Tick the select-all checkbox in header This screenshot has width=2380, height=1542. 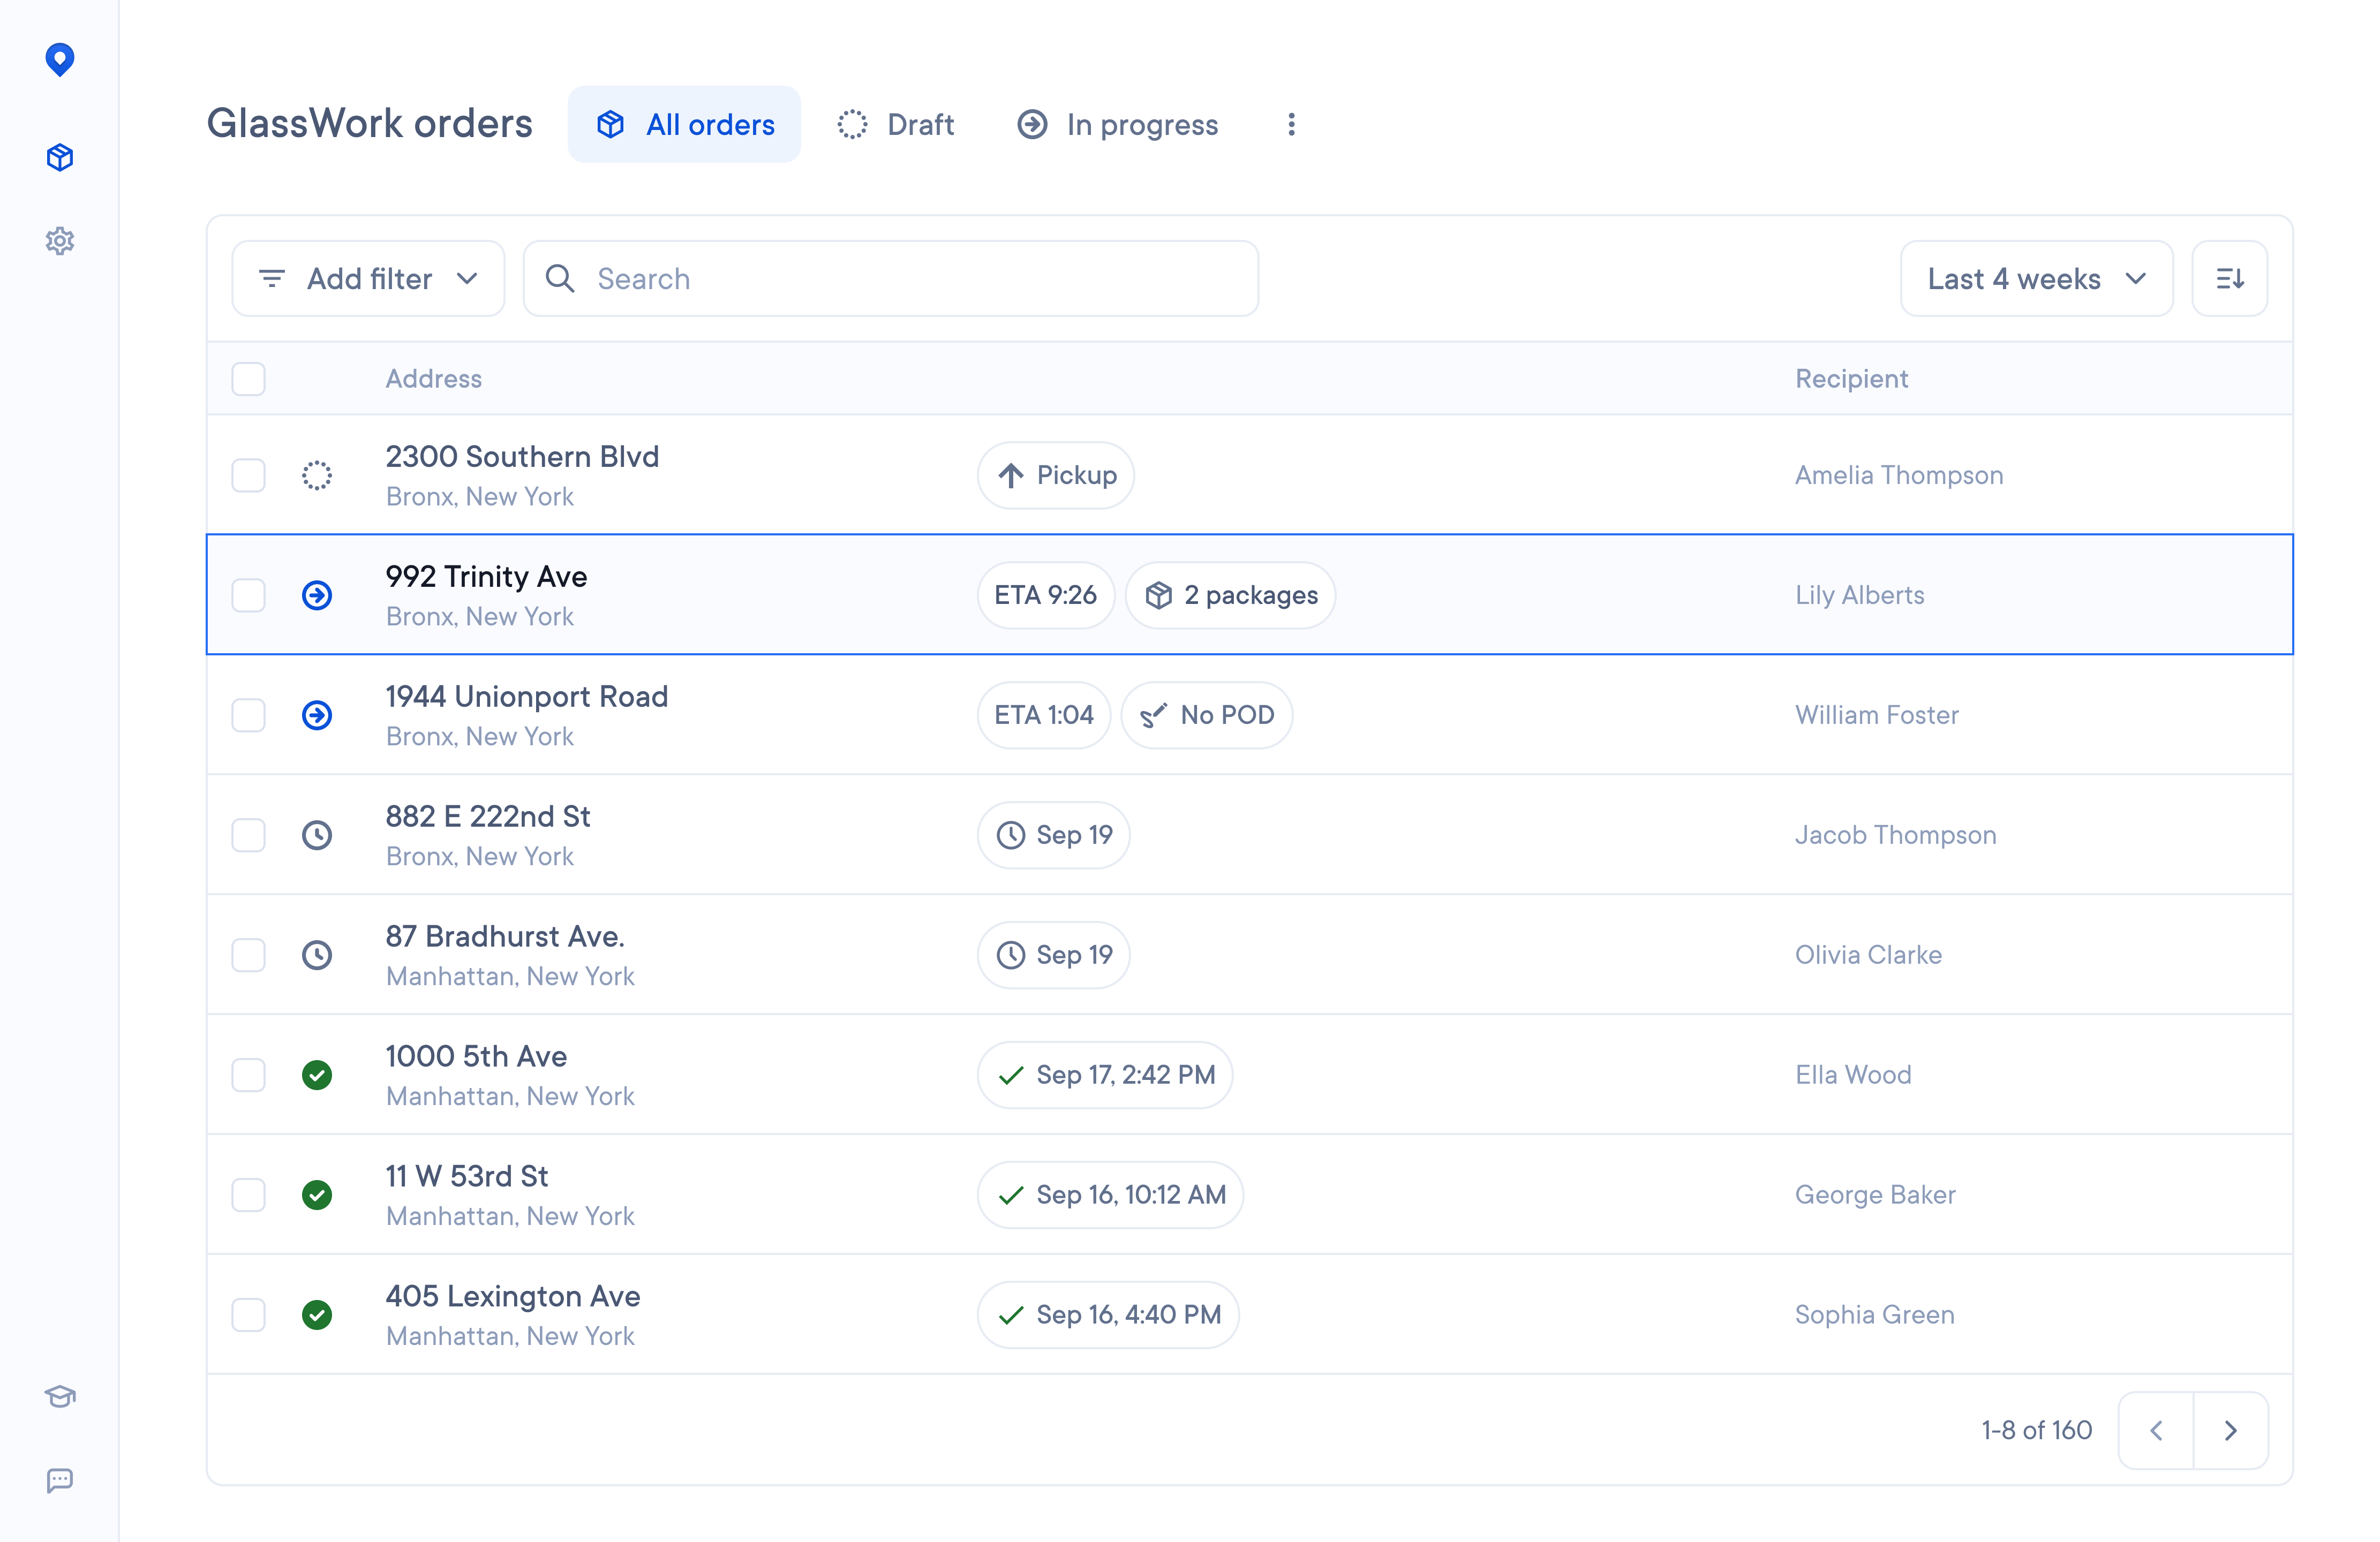(x=248, y=379)
